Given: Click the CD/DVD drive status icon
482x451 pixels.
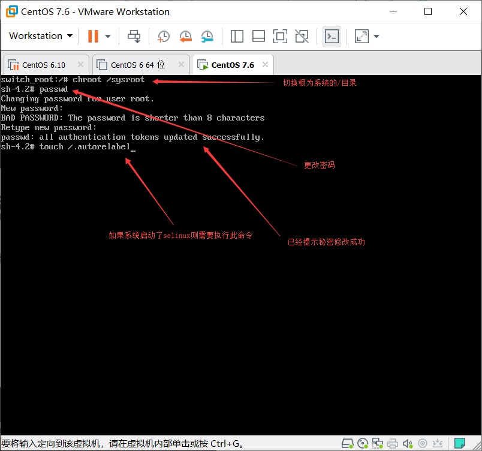Looking at the screenshot, I should (x=363, y=443).
